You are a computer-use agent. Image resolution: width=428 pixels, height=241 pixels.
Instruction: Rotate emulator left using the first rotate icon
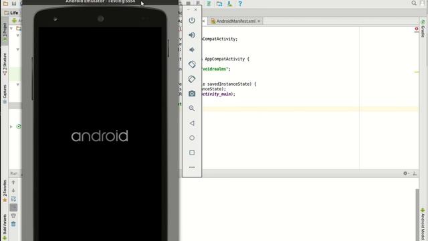coord(192,64)
